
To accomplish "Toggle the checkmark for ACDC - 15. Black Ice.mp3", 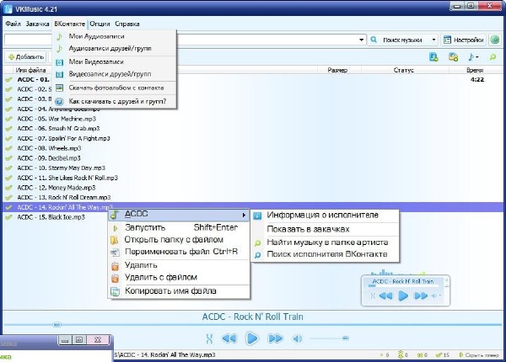I will pos(8,216).
